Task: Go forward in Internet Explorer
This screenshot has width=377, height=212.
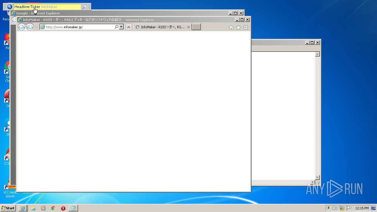Action: tap(30, 27)
